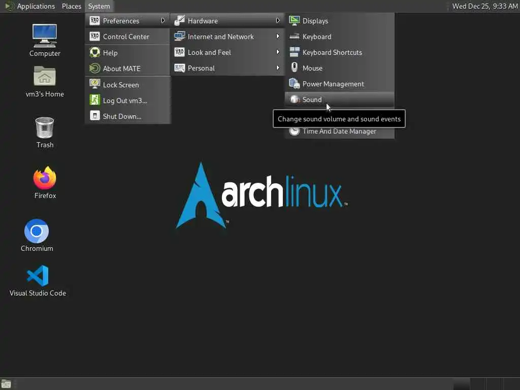Screen dimensions: 520x390
Task: Open vm3's Home folder icon
Action: 45,76
